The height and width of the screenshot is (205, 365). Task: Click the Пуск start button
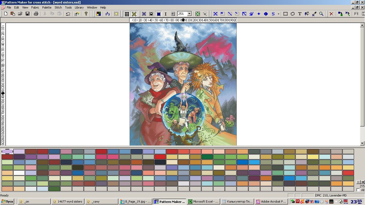click(x=7, y=202)
